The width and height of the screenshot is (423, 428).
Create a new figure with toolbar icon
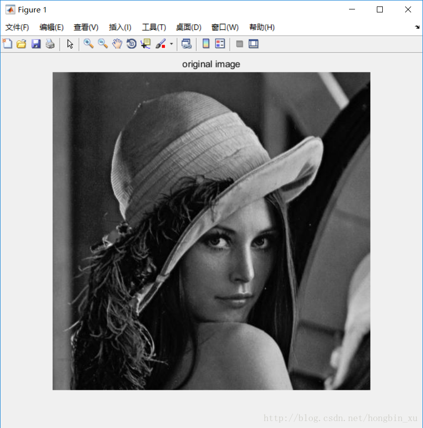[x=7, y=44]
